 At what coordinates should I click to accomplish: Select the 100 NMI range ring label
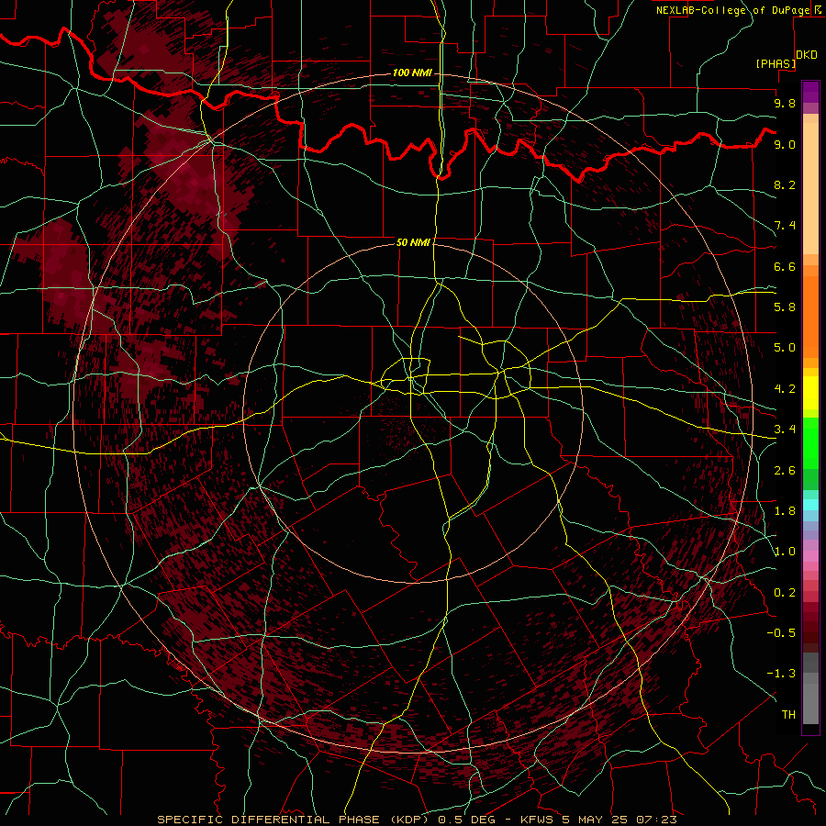click(x=412, y=73)
